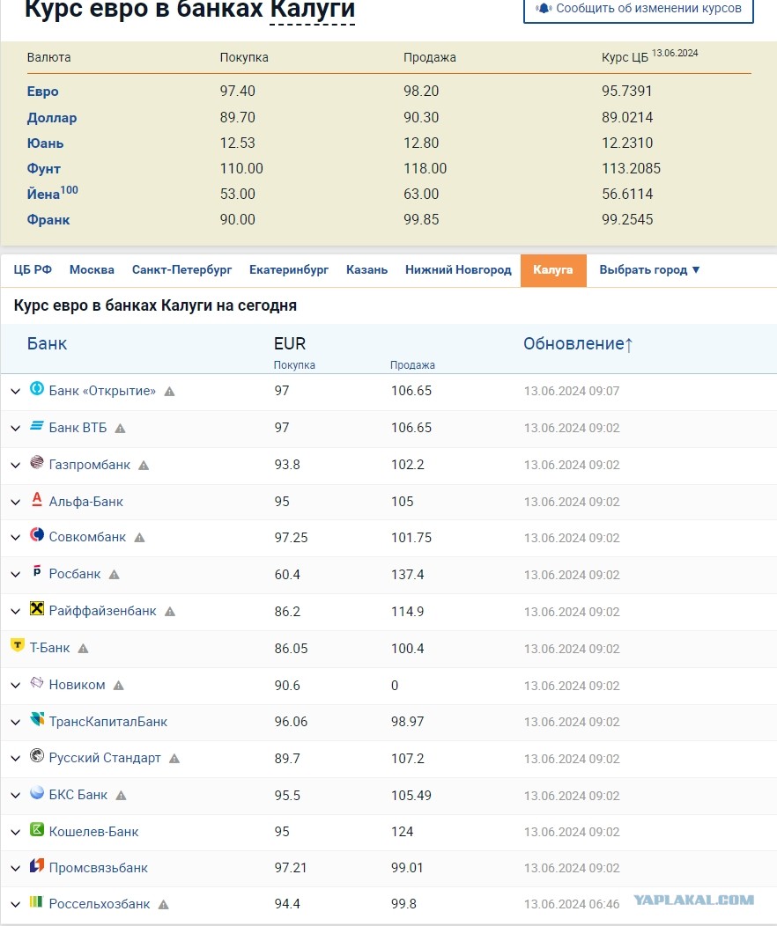Screen dimensions: 777x926
Task: Sort by Банк column header
Action: (47, 343)
